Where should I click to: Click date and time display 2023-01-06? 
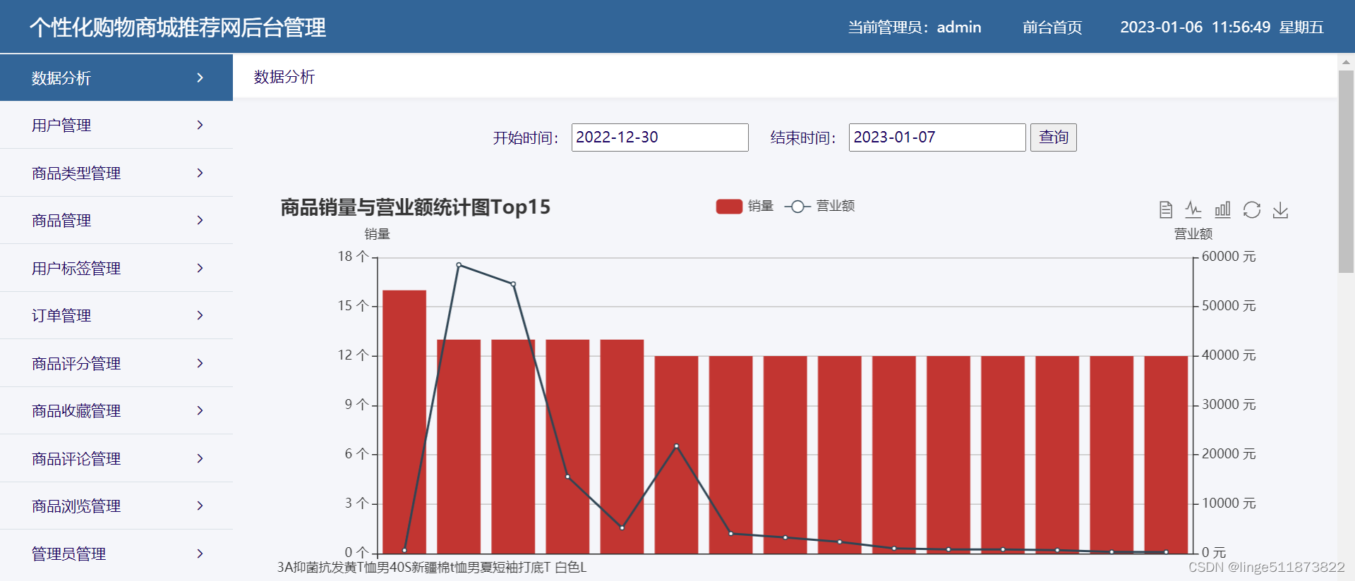coord(1222,27)
